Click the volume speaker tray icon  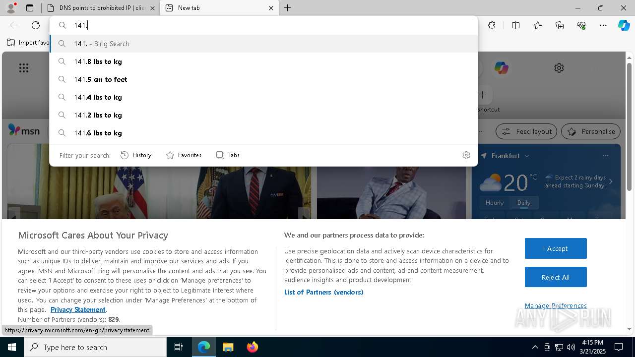[571, 347]
